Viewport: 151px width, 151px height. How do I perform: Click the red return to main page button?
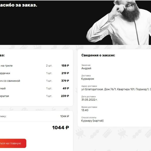click(x=13, y=143)
